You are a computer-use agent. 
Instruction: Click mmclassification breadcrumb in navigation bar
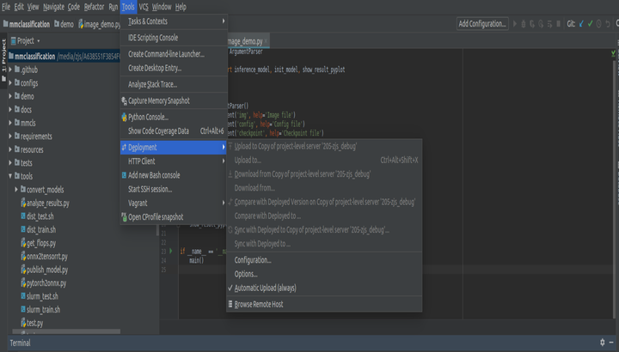point(27,24)
